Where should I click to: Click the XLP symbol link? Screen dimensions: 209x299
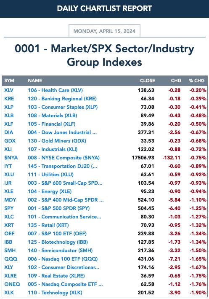tap(9, 107)
